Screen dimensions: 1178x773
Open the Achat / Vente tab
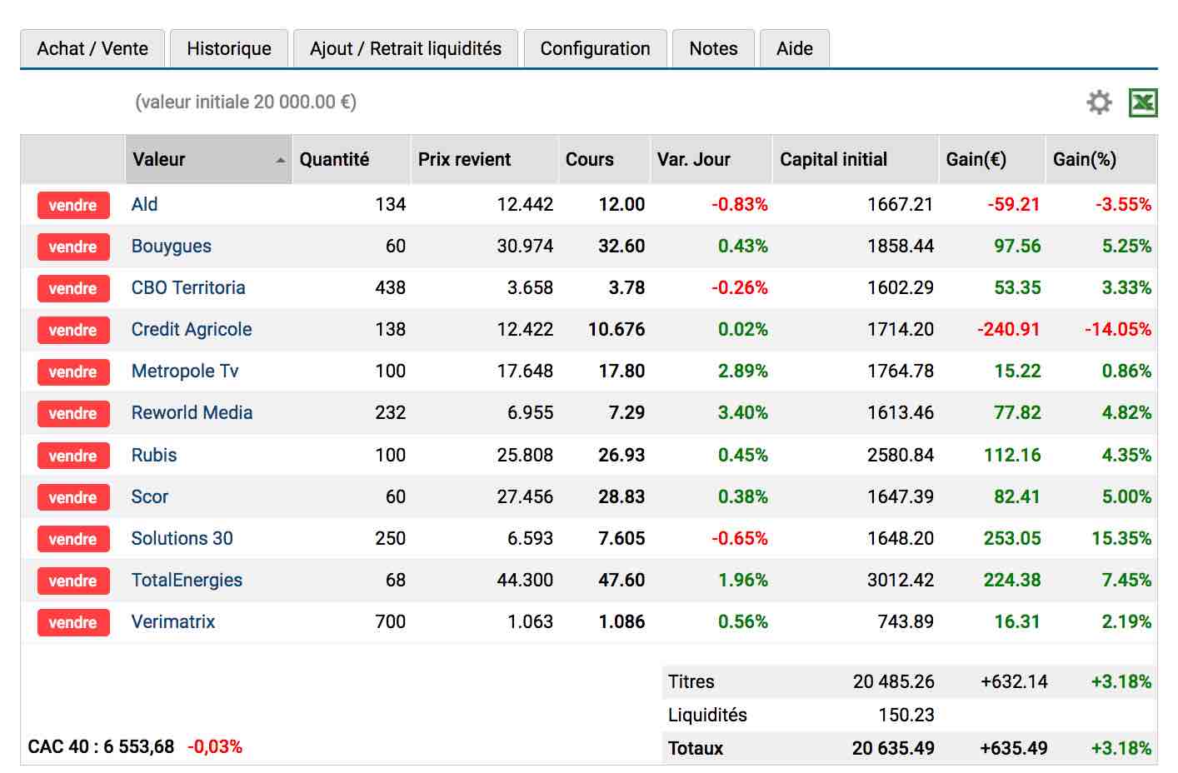(92, 48)
